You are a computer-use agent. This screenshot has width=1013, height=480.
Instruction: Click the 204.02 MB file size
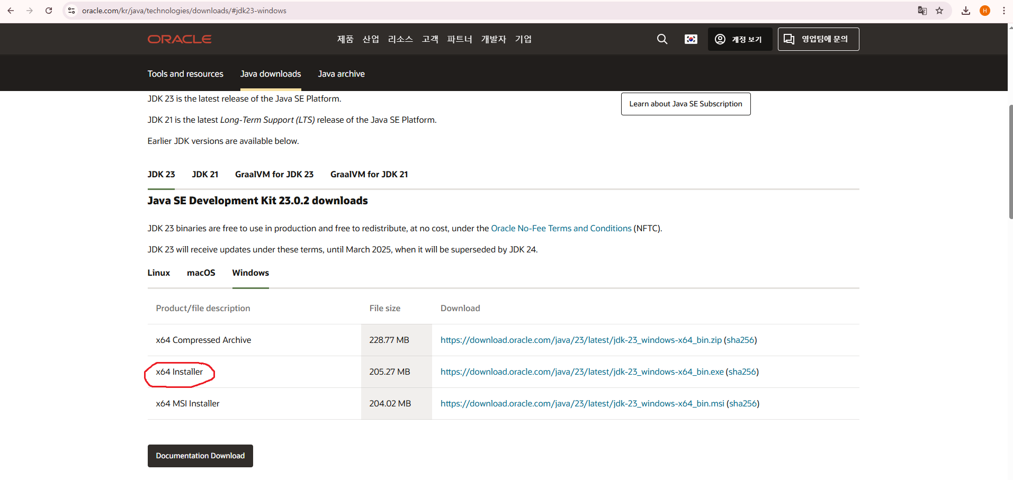pos(390,404)
